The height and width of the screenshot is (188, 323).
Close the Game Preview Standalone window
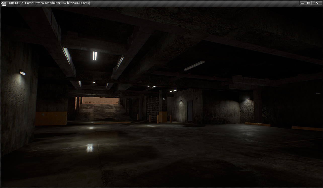[317, 3]
